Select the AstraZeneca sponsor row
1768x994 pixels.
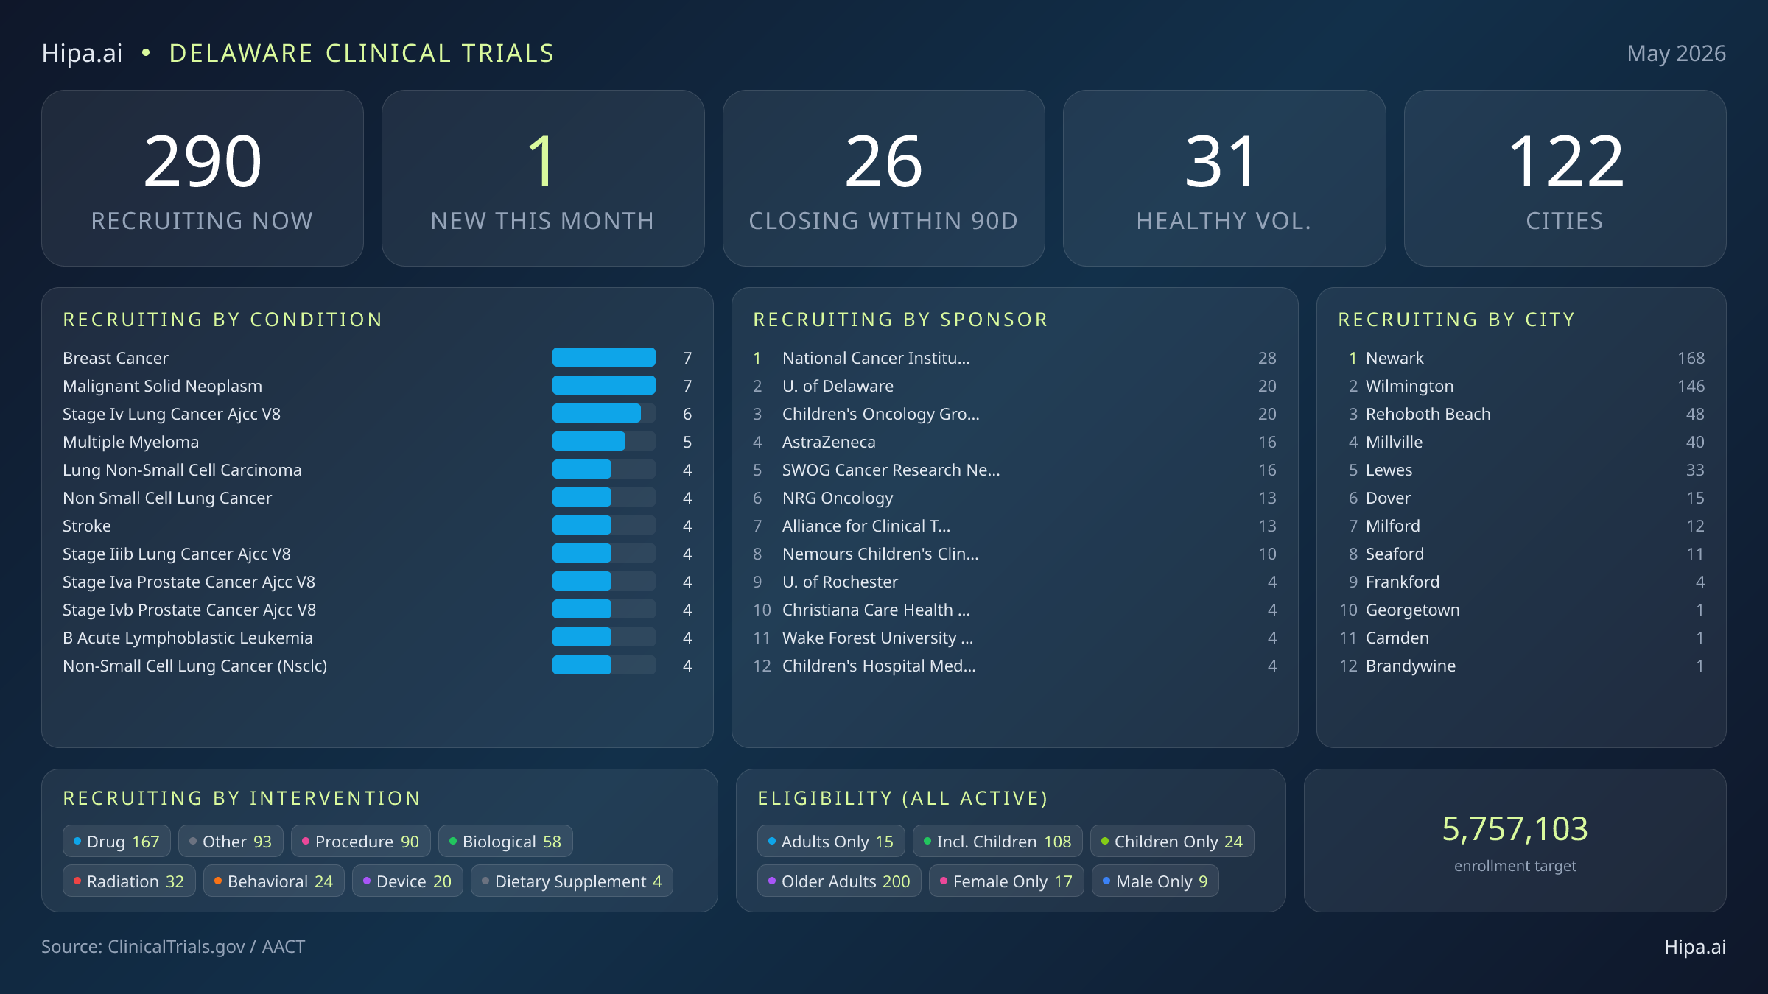(x=1014, y=442)
